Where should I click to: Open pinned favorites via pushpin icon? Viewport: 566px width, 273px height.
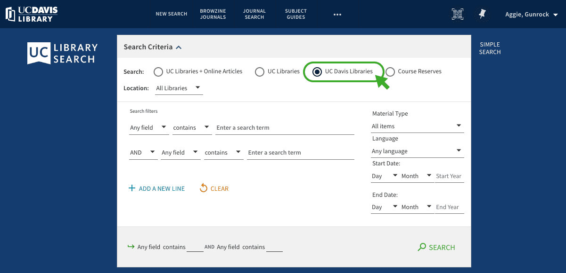point(482,14)
